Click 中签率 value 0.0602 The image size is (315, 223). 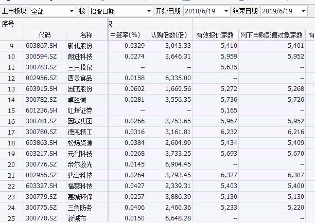point(134,89)
